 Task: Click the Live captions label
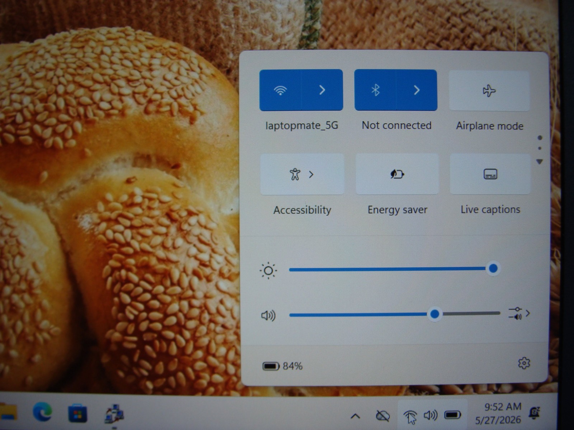pos(490,209)
